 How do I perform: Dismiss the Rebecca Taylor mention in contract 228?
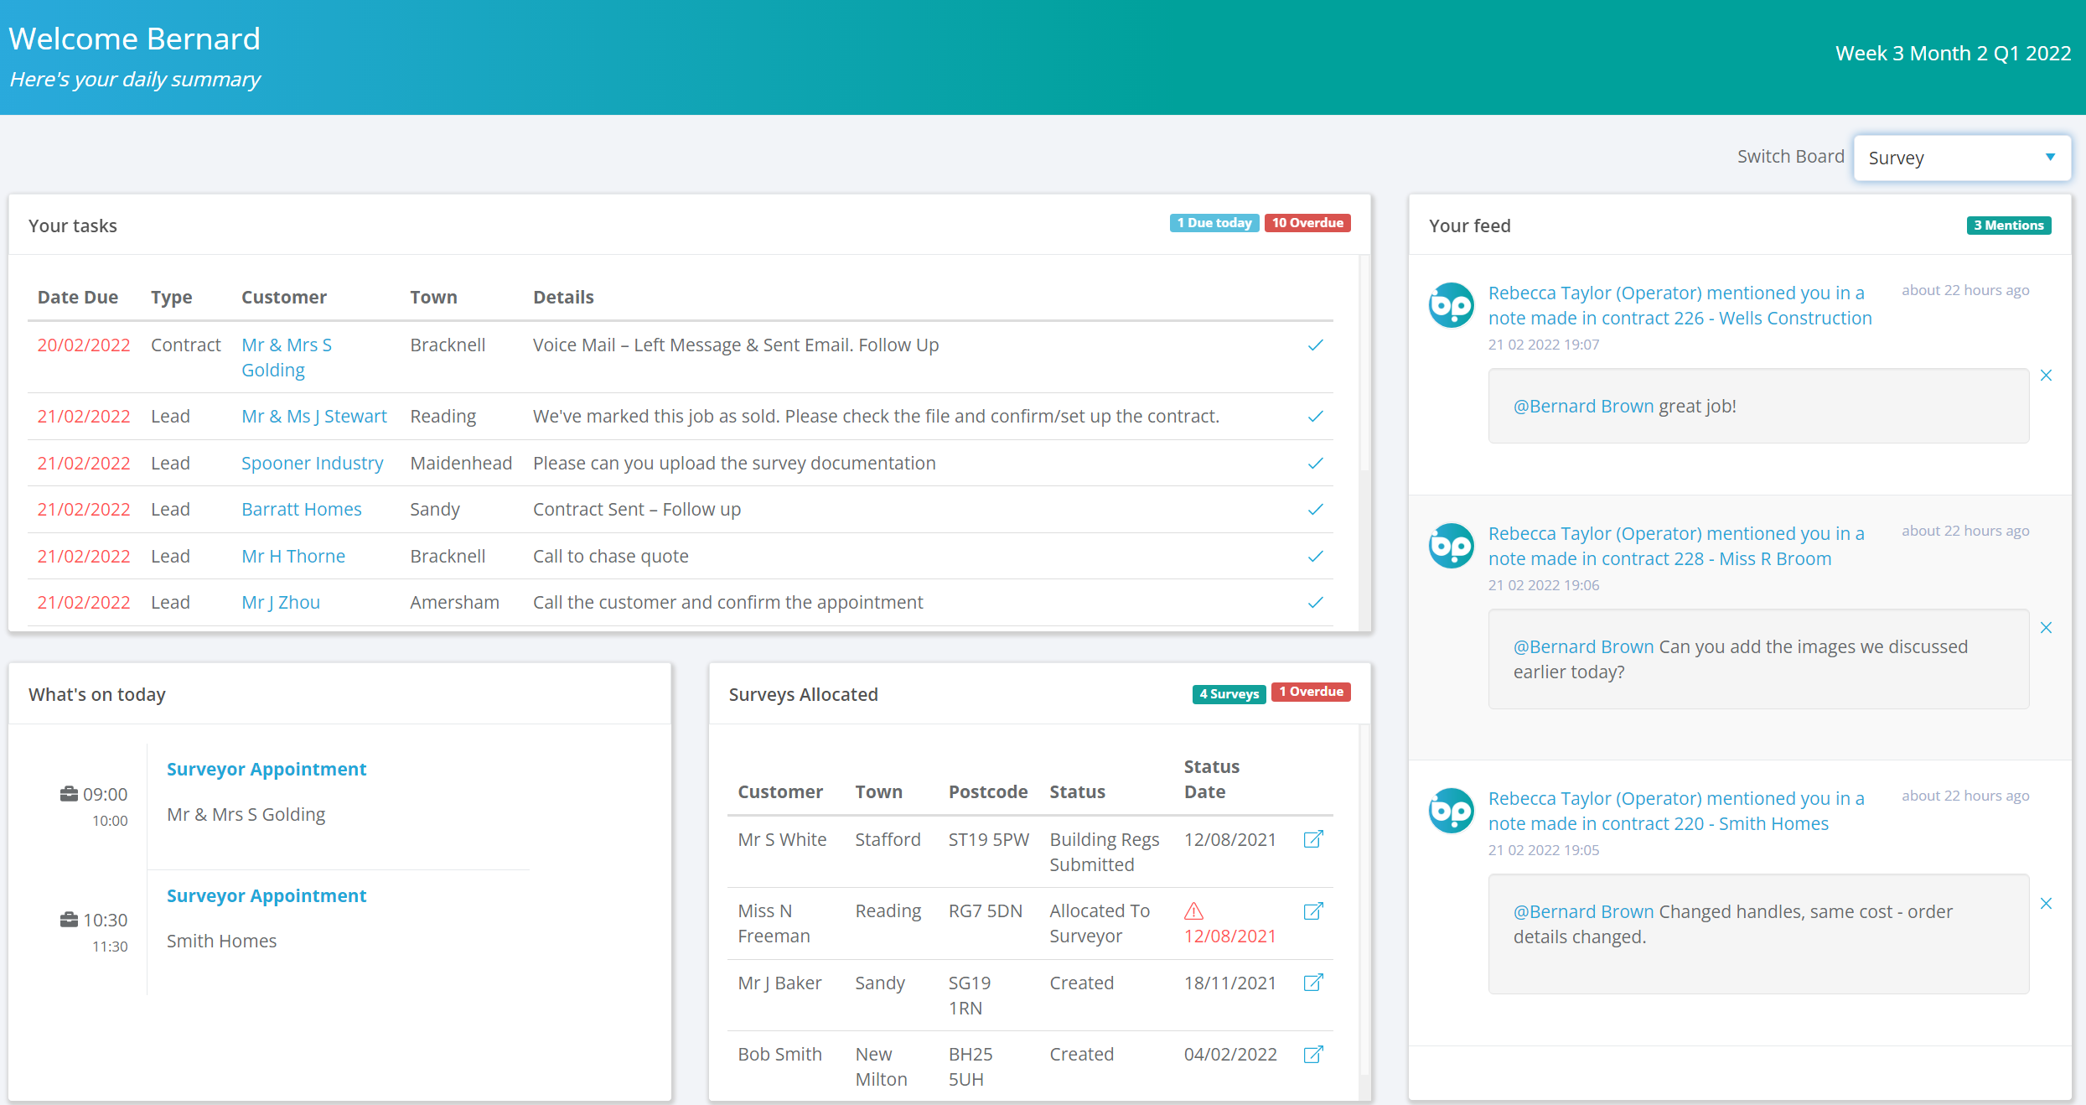click(2047, 626)
